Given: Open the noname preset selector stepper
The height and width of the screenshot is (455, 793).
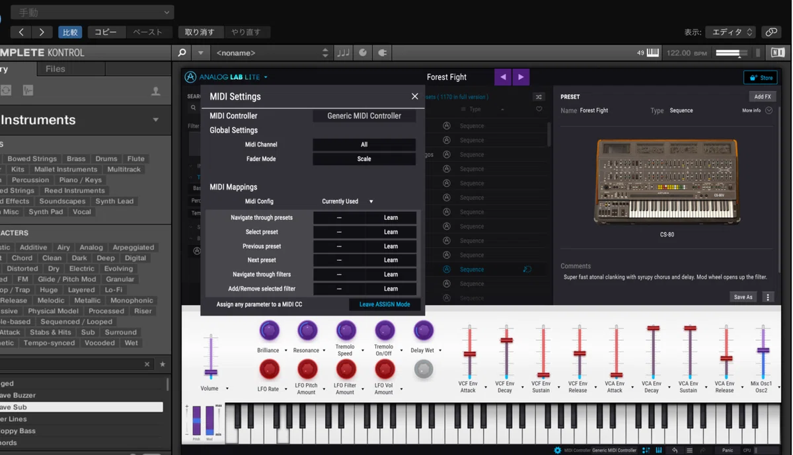Looking at the screenshot, I should tap(325, 53).
